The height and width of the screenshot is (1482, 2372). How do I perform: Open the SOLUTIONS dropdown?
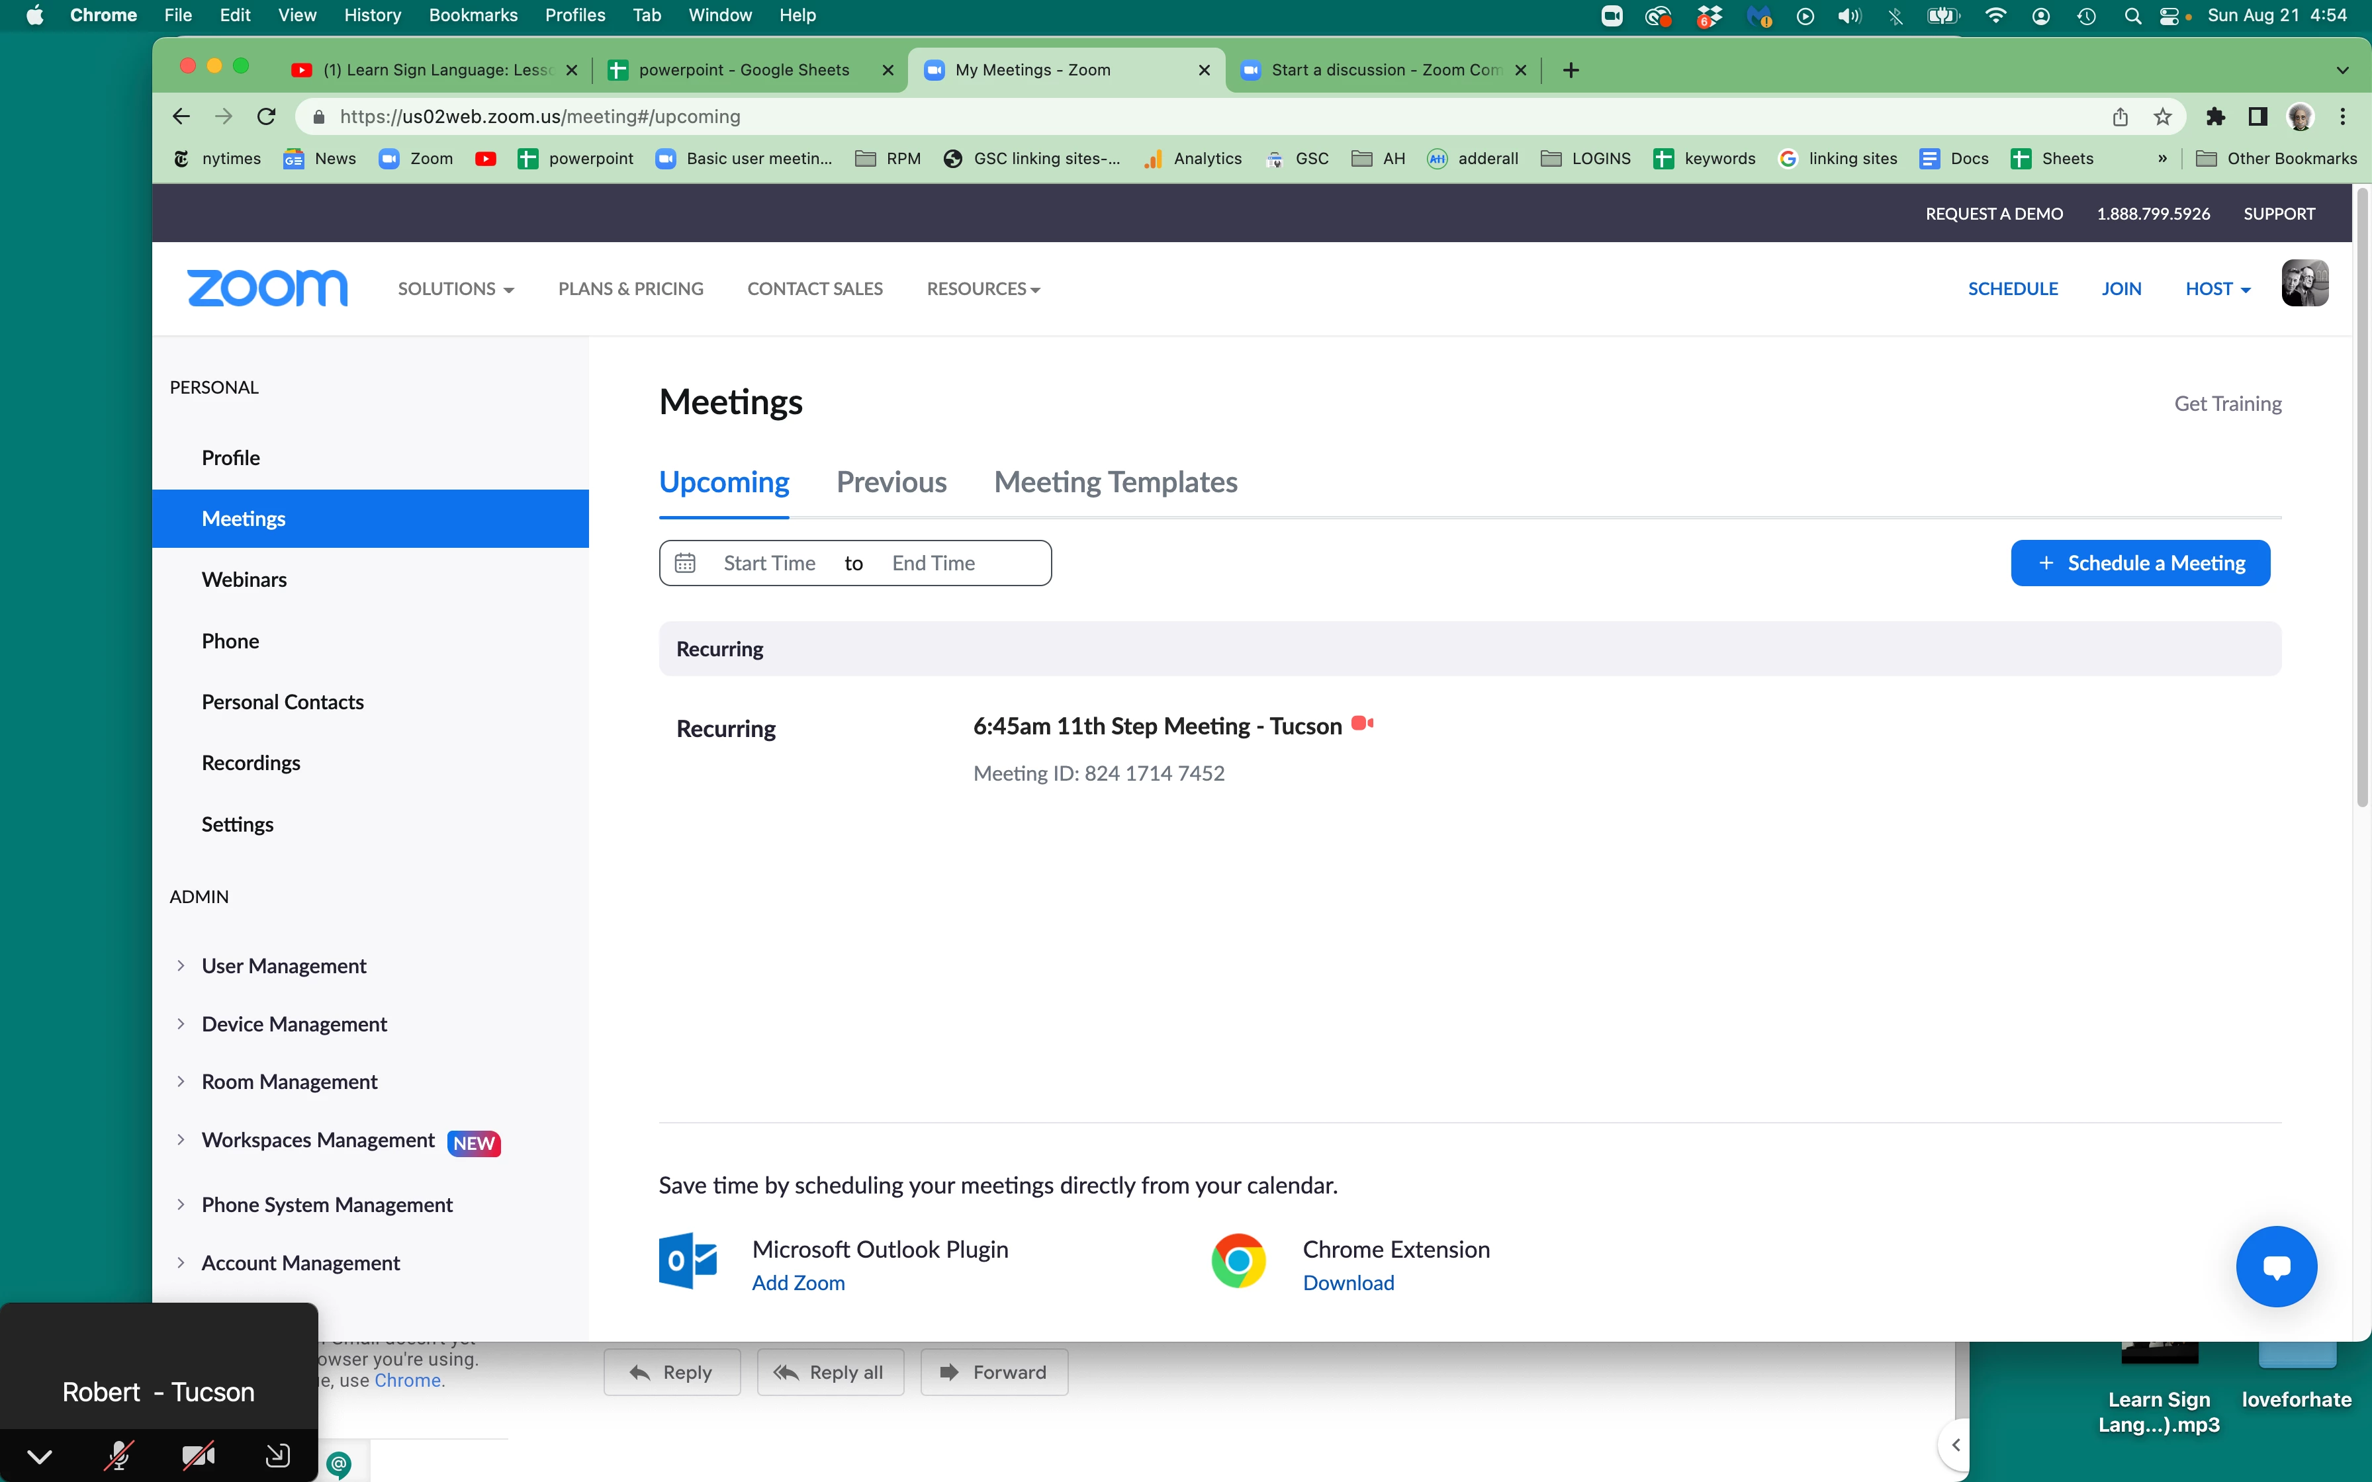[455, 289]
